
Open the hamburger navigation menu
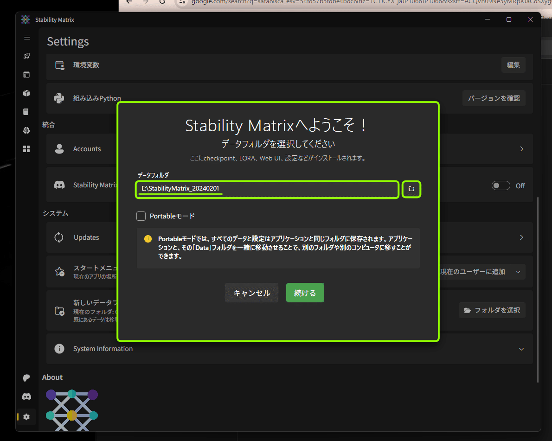(x=26, y=38)
